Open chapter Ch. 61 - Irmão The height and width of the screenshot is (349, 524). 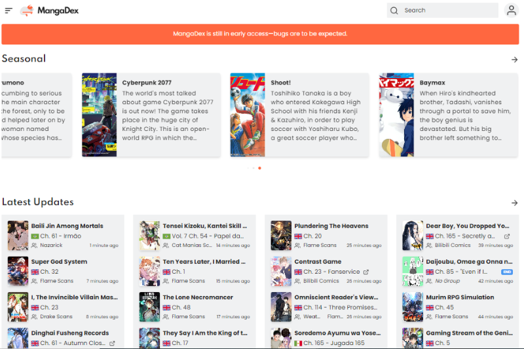point(61,236)
